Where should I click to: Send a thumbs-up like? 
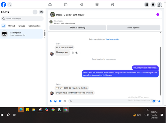tap(159, 101)
